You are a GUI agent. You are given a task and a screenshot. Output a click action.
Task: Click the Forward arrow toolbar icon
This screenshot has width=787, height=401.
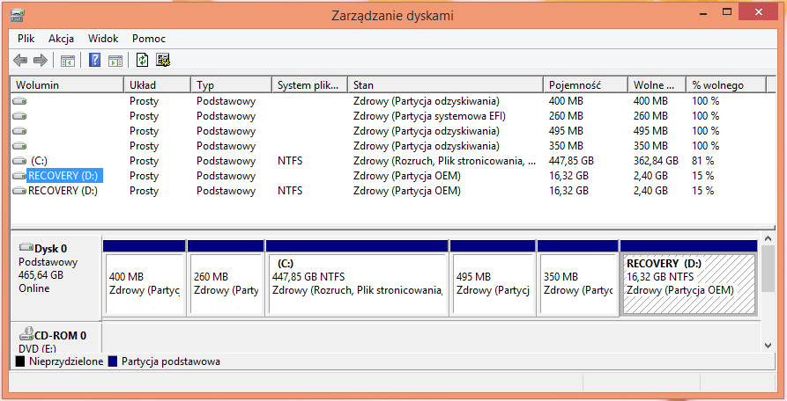click(x=41, y=61)
